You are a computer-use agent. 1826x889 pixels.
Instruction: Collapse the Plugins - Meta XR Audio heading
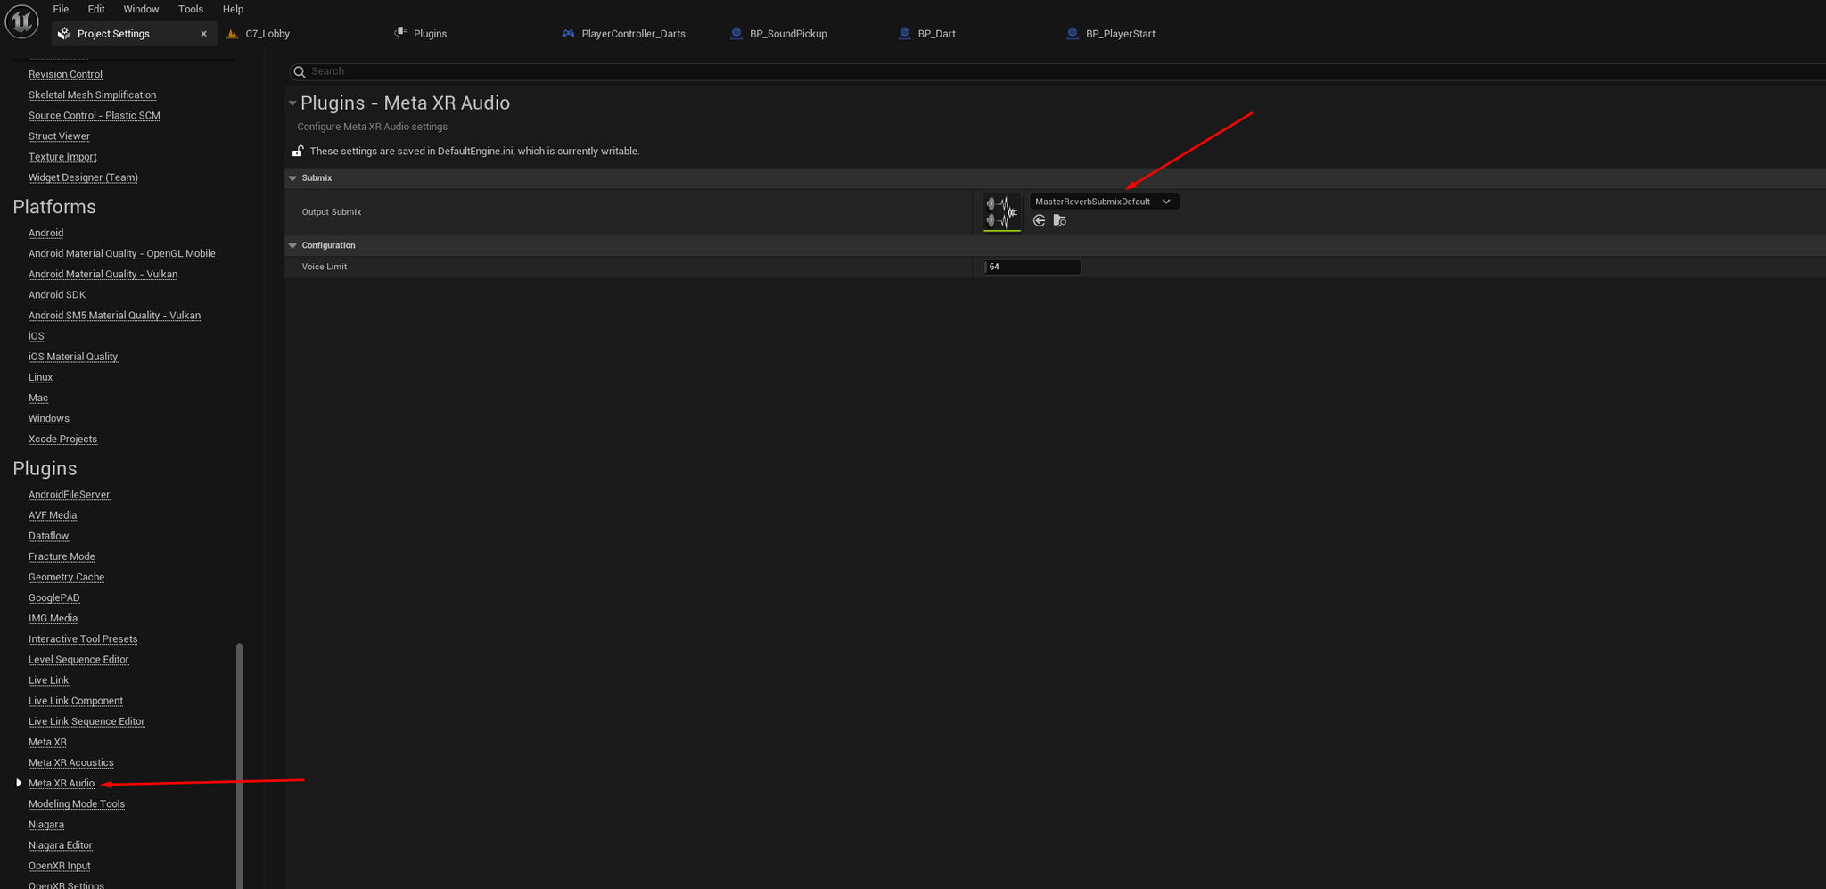[x=292, y=103]
